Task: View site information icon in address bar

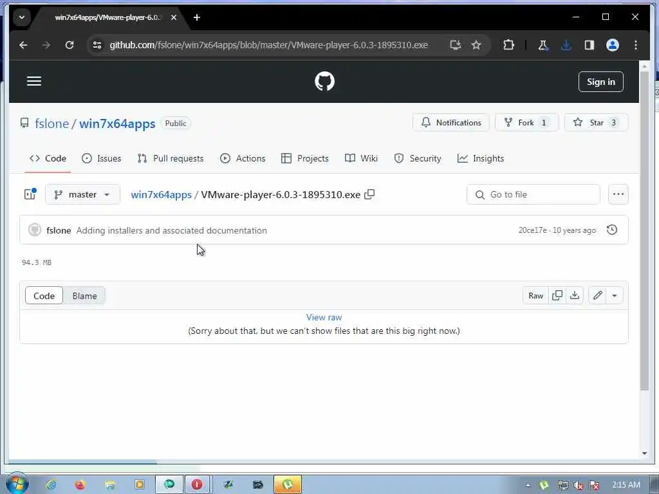Action: 97,45
